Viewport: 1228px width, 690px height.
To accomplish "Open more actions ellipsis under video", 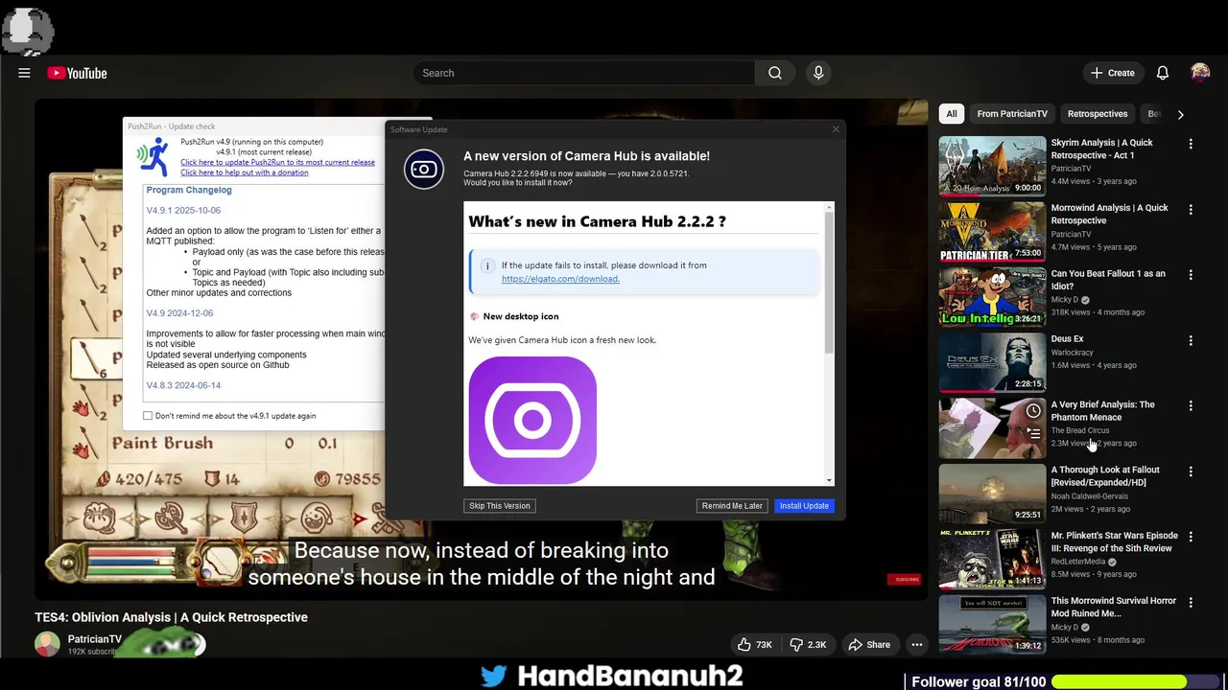I will pyautogui.click(x=917, y=645).
